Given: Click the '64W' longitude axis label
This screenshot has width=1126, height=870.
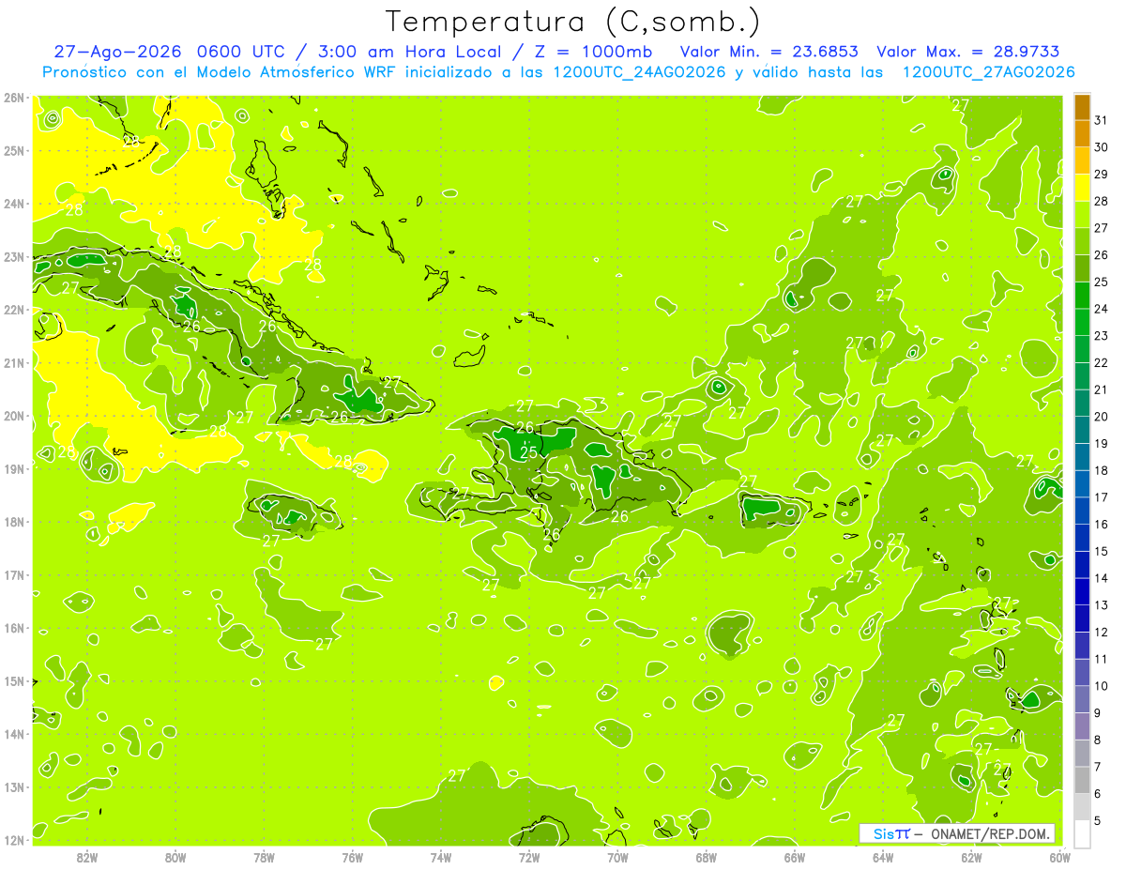Looking at the screenshot, I should [883, 857].
